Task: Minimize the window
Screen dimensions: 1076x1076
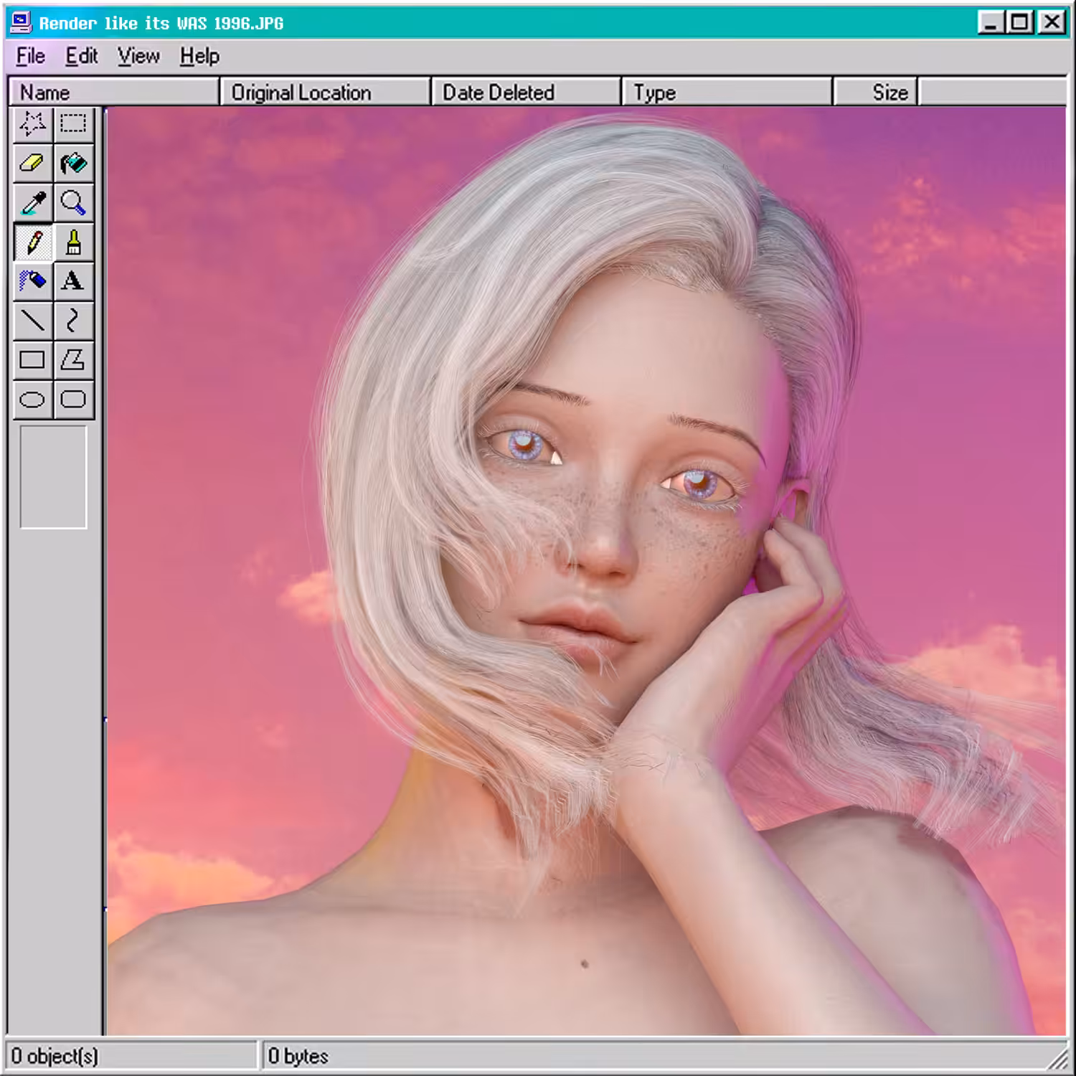Action: [991, 22]
